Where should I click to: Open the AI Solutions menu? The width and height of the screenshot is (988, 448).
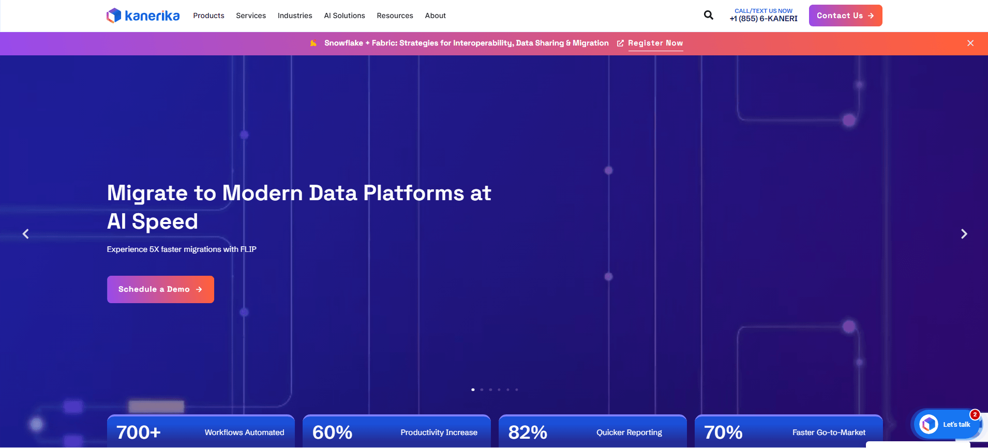(x=345, y=16)
